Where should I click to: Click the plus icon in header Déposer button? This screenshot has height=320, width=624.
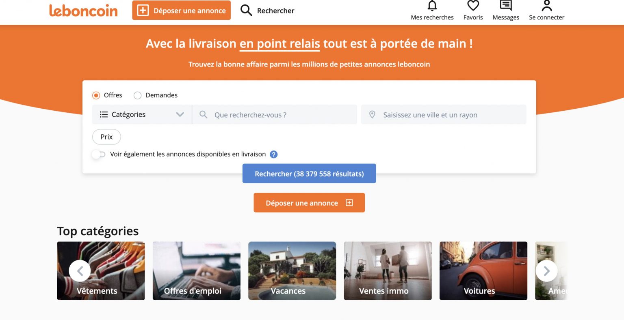click(x=143, y=11)
